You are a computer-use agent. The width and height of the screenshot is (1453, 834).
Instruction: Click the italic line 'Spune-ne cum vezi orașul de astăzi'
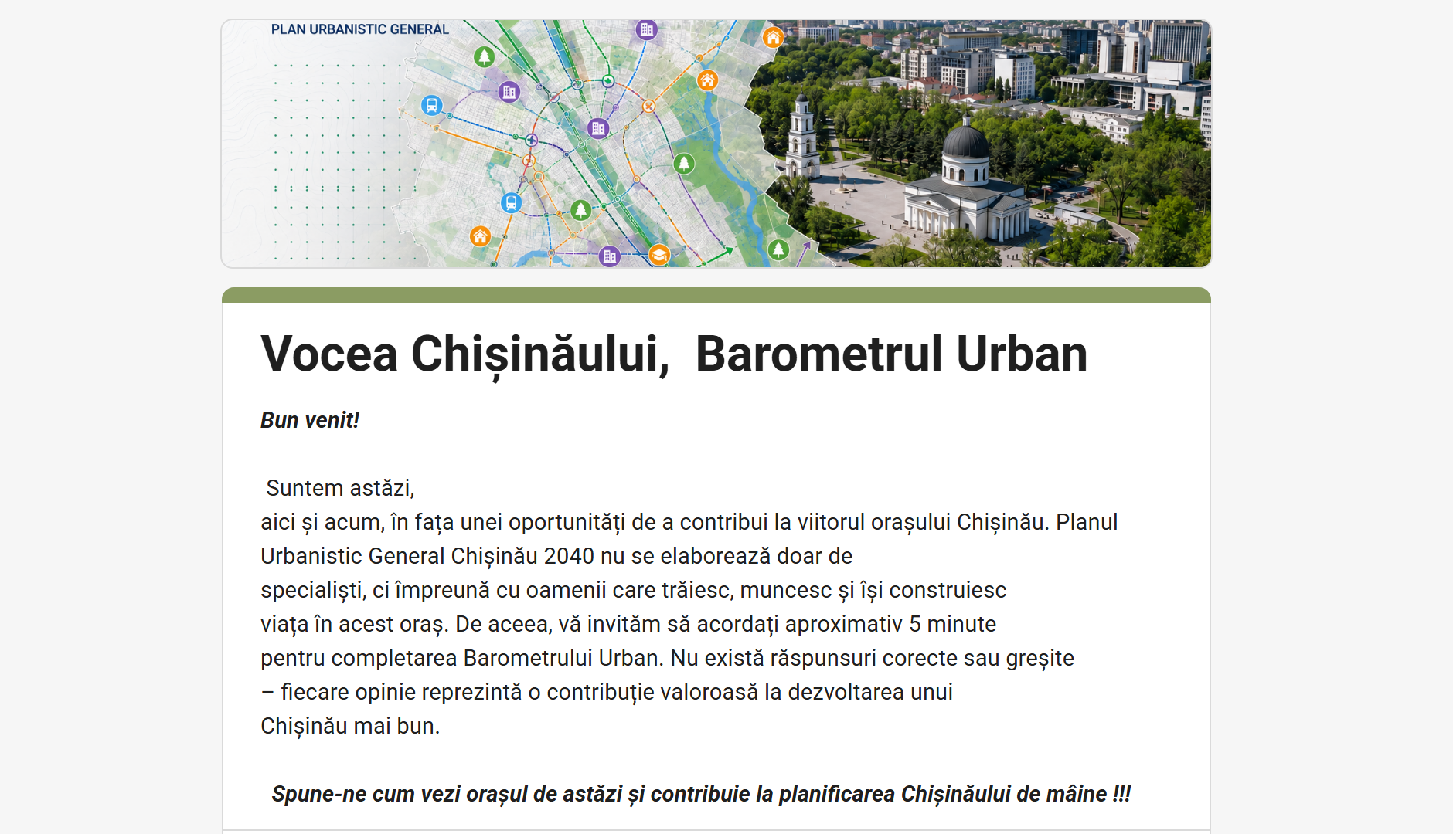coord(701,794)
